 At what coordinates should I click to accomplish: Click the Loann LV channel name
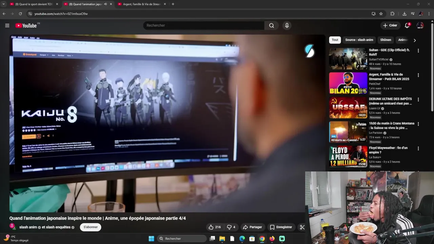375,108
